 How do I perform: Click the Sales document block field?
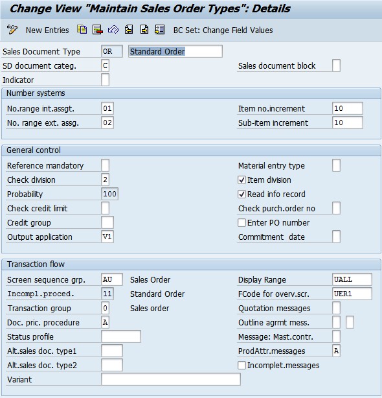click(x=337, y=65)
